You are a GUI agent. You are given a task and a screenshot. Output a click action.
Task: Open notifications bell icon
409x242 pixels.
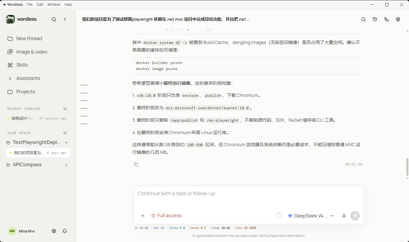65,231
